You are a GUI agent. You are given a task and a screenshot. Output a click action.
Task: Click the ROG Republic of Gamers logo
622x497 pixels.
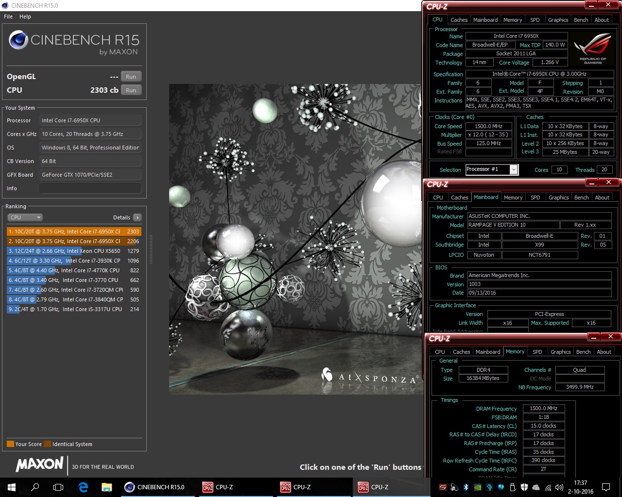(593, 49)
